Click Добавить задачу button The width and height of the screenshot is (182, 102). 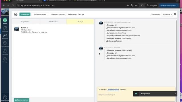40,14
